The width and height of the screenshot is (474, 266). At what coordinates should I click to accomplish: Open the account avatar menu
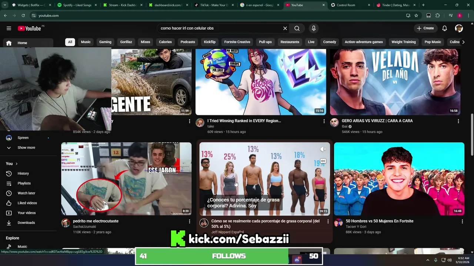[459, 28]
